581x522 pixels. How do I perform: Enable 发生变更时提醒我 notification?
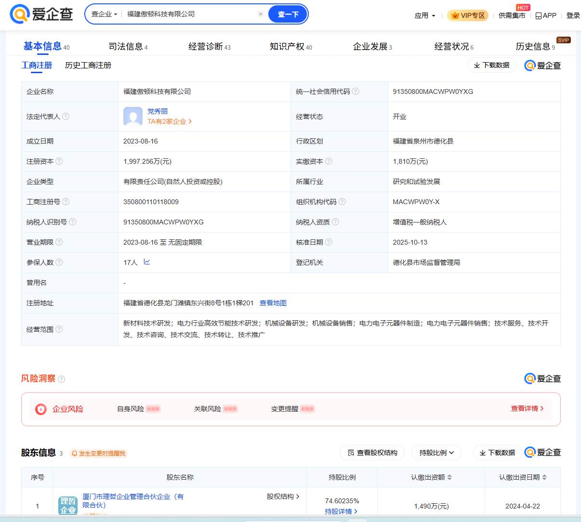[x=98, y=453]
